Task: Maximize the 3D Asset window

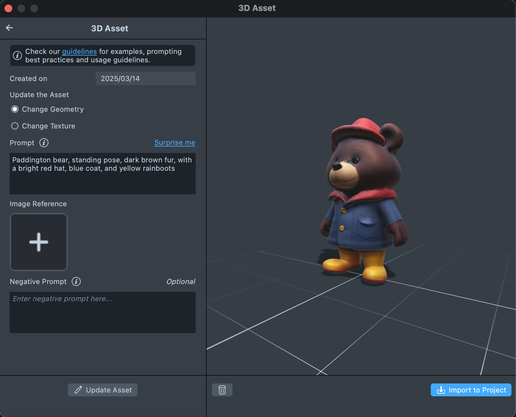Action: coord(34,8)
